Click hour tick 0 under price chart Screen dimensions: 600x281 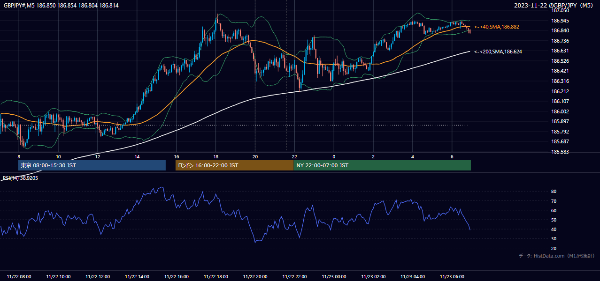pyautogui.click(x=334, y=156)
